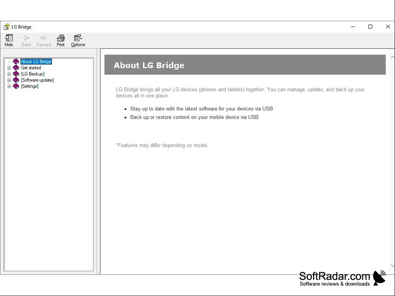Screen dimensions: 395x296
Task: Click the '*Features may differ' note
Action: click(162, 145)
